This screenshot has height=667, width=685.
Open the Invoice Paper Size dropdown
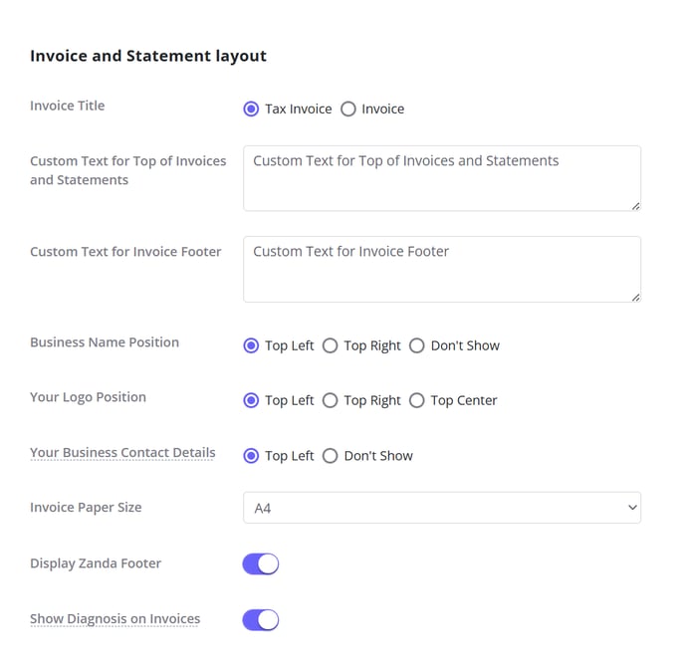pyautogui.click(x=442, y=508)
